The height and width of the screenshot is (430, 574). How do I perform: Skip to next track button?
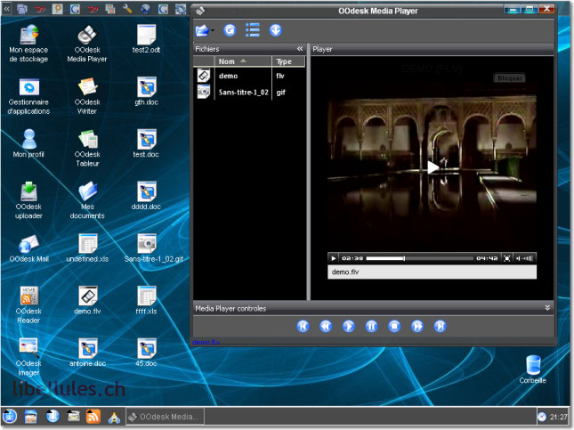(440, 326)
